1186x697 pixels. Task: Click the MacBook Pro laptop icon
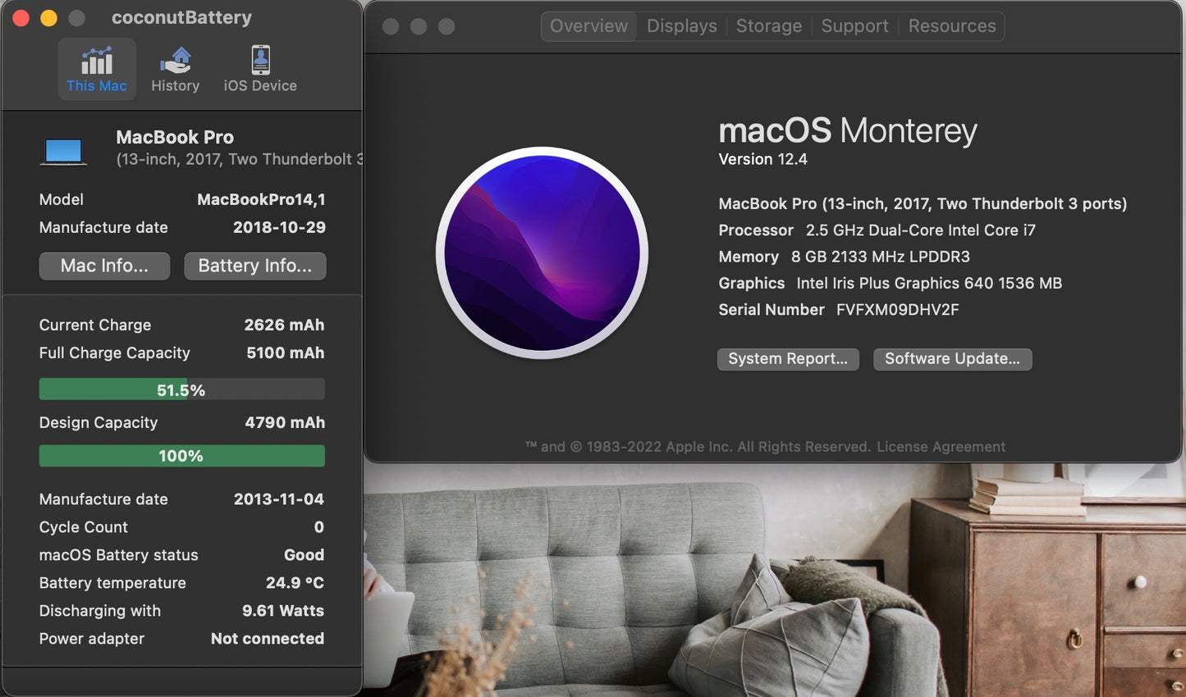pyautogui.click(x=62, y=149)
